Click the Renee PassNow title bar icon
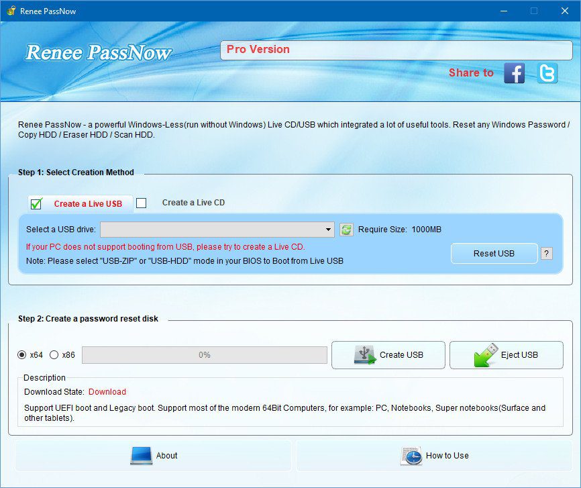This screenshot has width=581, height=488. (11, 11)
